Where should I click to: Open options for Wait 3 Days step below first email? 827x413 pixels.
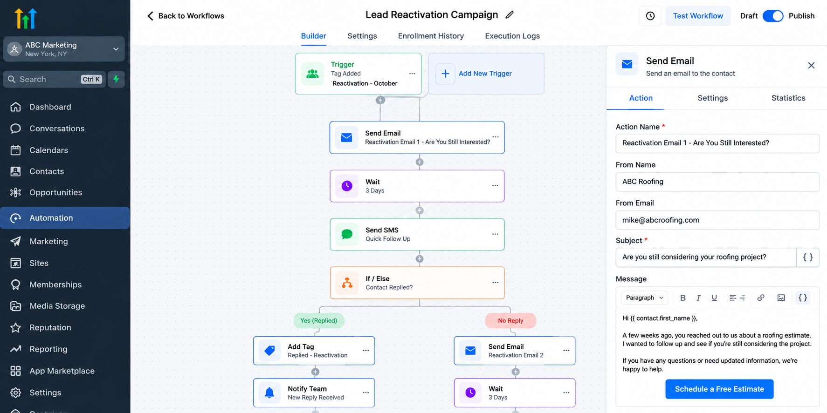point(495,186)
